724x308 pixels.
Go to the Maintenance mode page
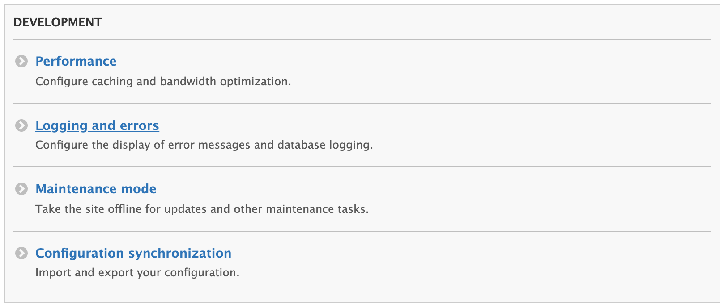pos(96,189)
